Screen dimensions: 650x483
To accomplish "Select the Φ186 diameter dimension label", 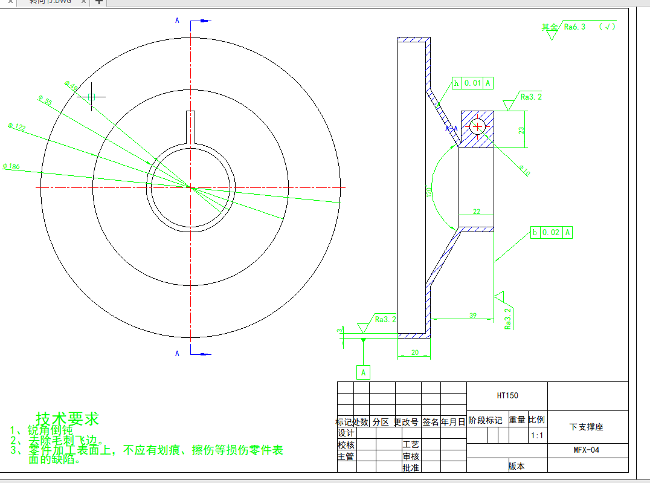I will (x=11, y=166).
